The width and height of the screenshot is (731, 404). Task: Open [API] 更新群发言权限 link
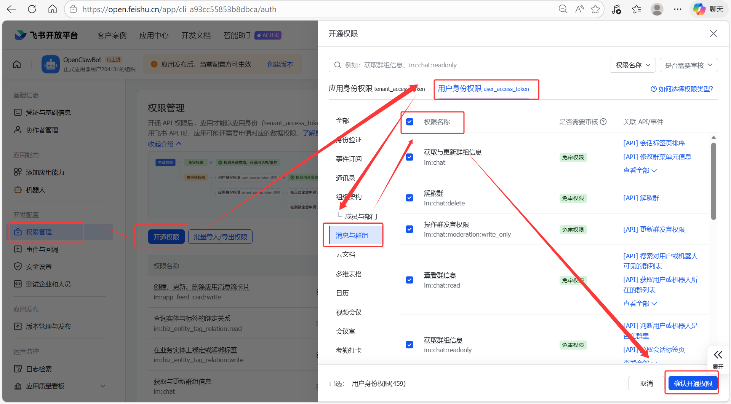coord(654,229)
